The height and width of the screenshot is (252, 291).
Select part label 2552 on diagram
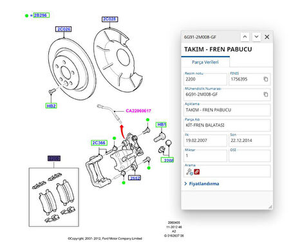pyautogui.click(x=135, y=178)
